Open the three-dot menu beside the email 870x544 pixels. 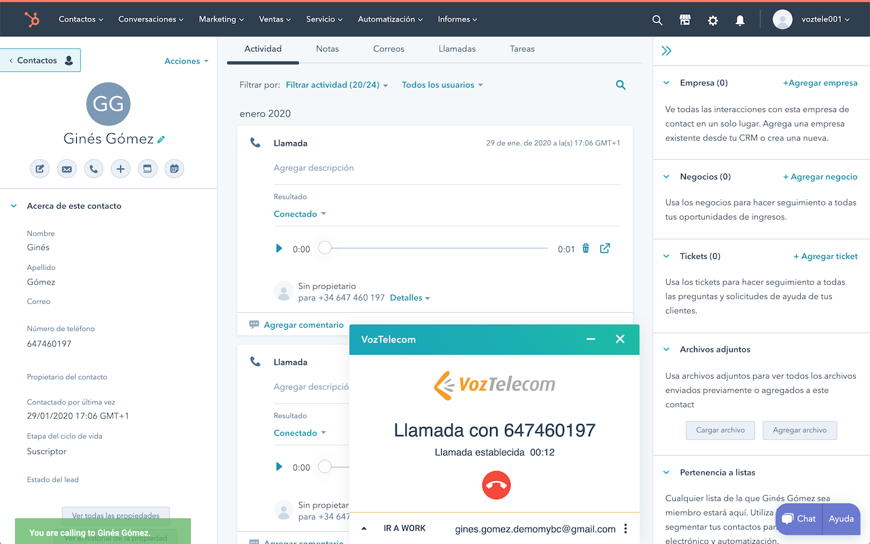(625, 529)
